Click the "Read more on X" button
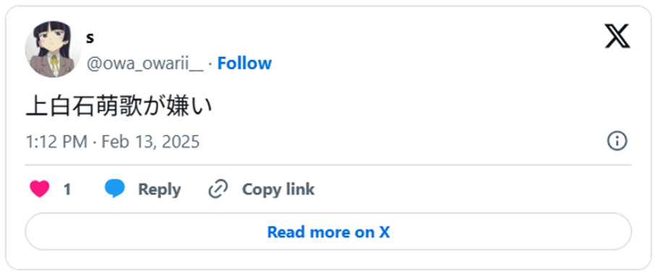The image size is (660, 280). pyautogui.click(x=329, y=232)
